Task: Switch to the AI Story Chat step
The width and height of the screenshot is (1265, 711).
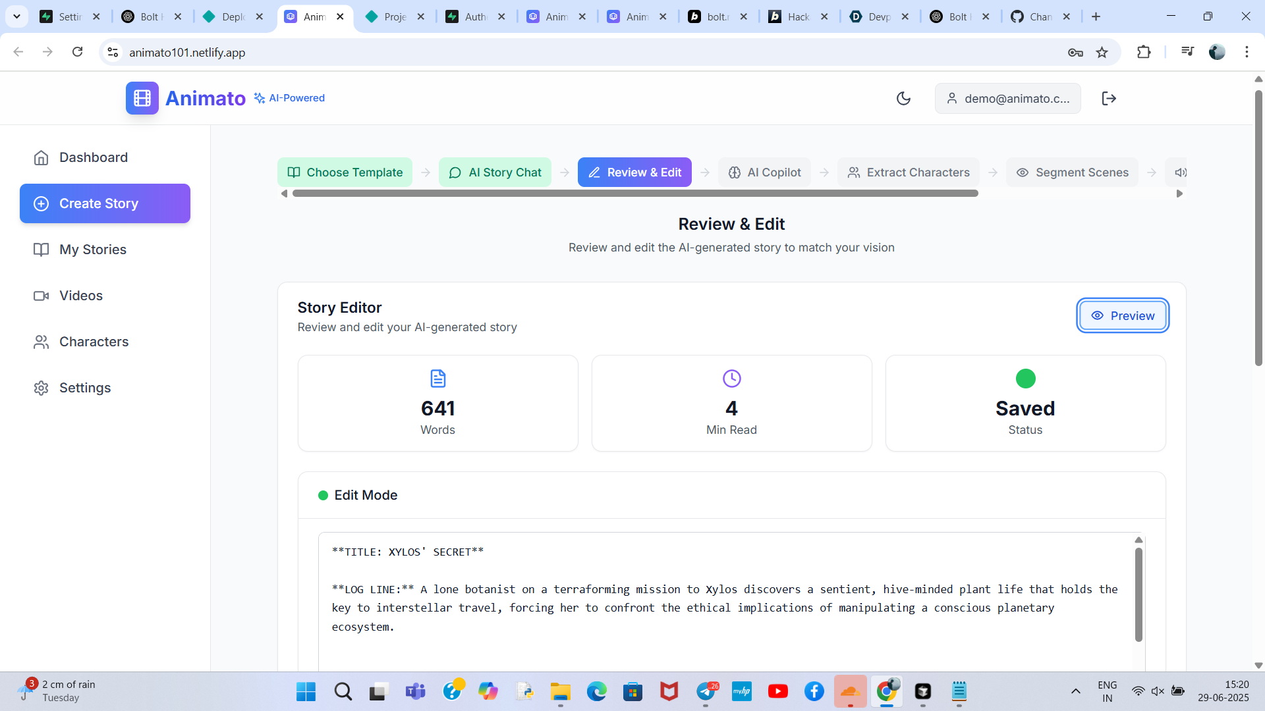Action: click(x=495, y=172)
